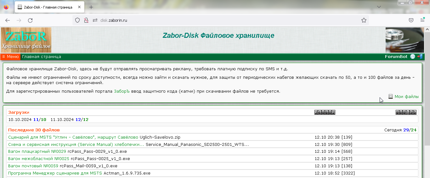
Task: Bookmark this page with the star icon
Action: pyautogui.click(x=364, y=20)
